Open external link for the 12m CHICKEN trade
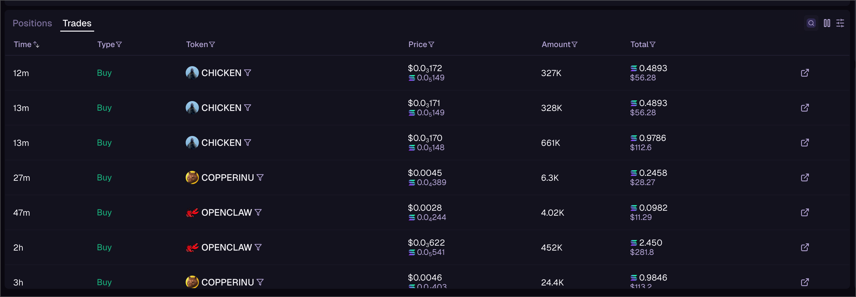The width and height of the screenshot is (856, 297). coord(805,73)
